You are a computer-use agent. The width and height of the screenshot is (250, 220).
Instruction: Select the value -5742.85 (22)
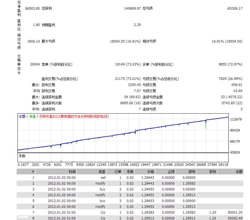click(232, 103)
